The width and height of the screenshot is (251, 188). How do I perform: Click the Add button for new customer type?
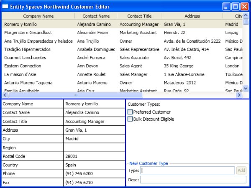click(241, 170)
